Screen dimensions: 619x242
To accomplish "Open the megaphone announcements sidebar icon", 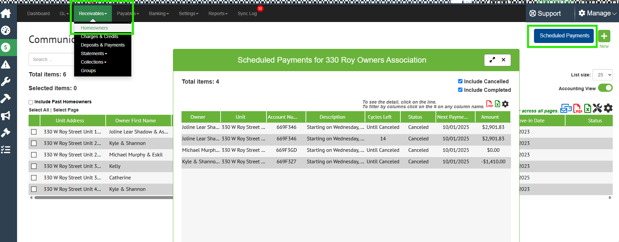I will point(6,115).
